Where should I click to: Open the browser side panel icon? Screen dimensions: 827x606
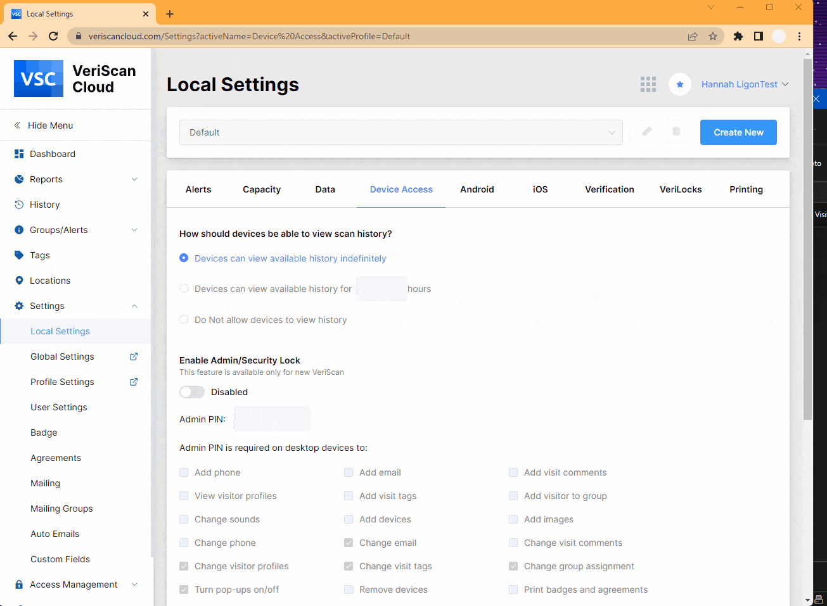[759, 36]
